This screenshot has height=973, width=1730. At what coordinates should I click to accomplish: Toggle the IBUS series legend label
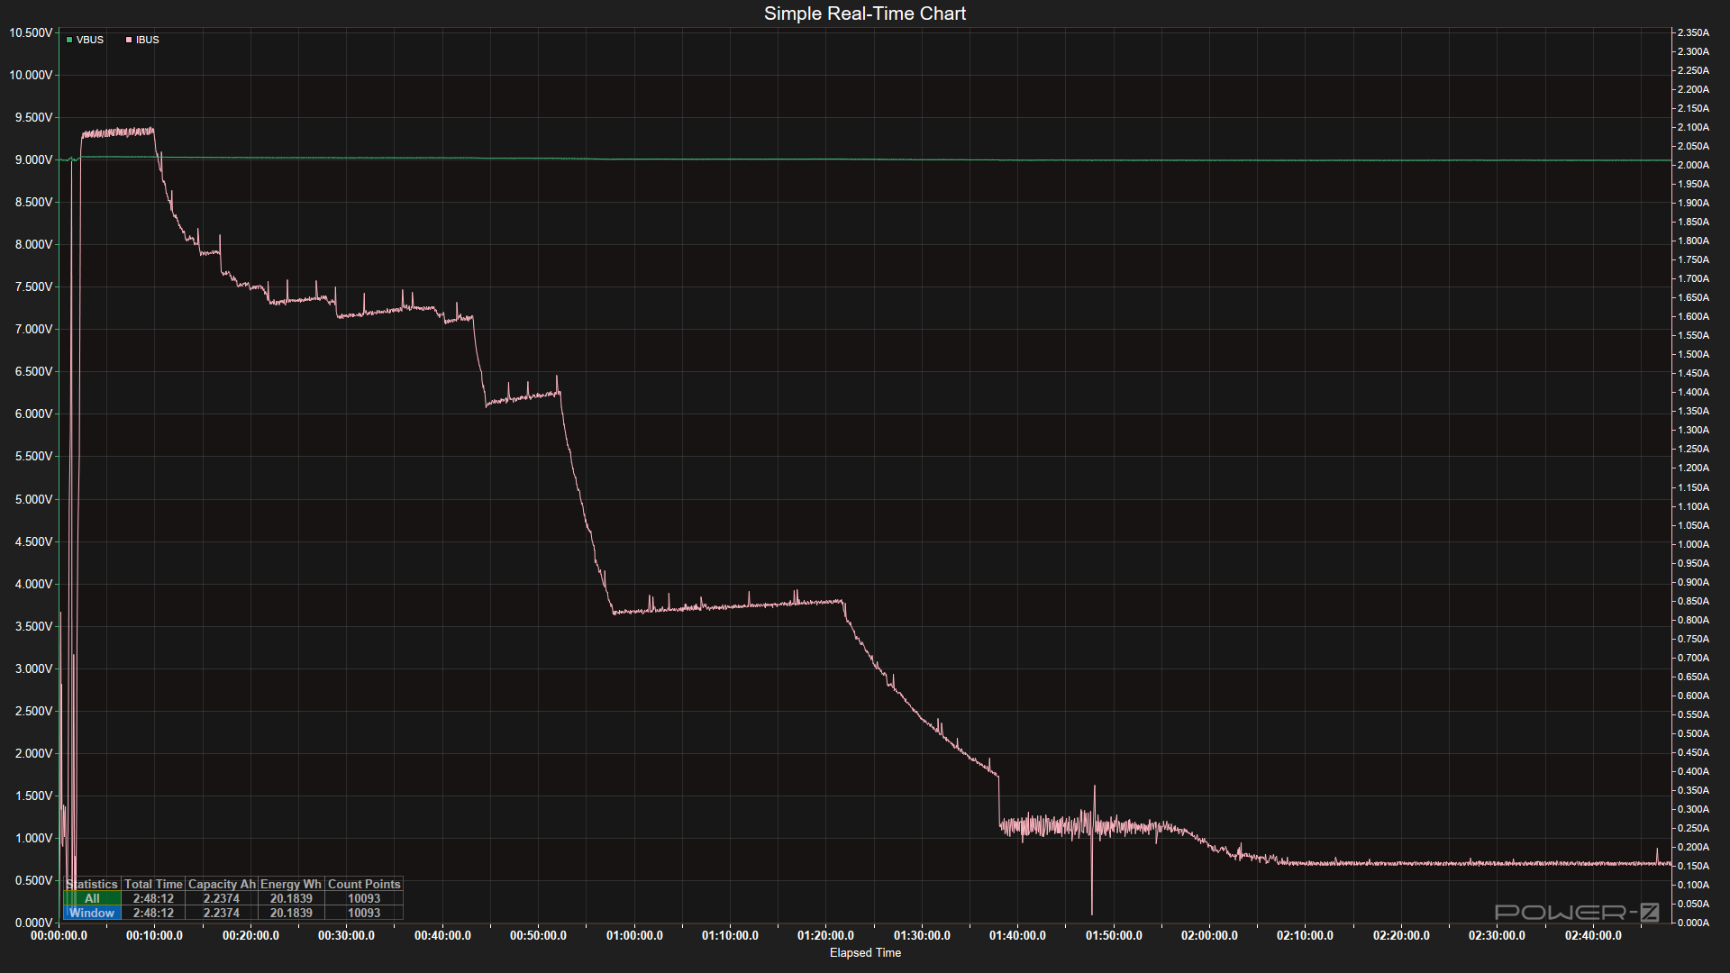point(148,40)
